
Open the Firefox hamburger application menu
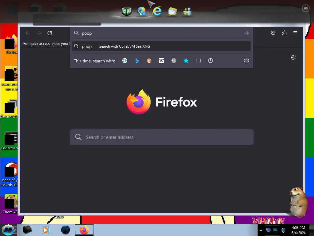tap(295, 33)
